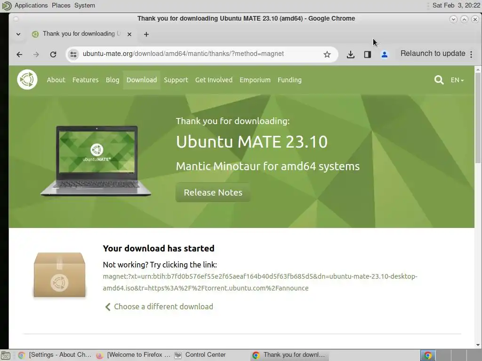
Task: Close the Thank you for downloading tab
Action: point(129,34)
